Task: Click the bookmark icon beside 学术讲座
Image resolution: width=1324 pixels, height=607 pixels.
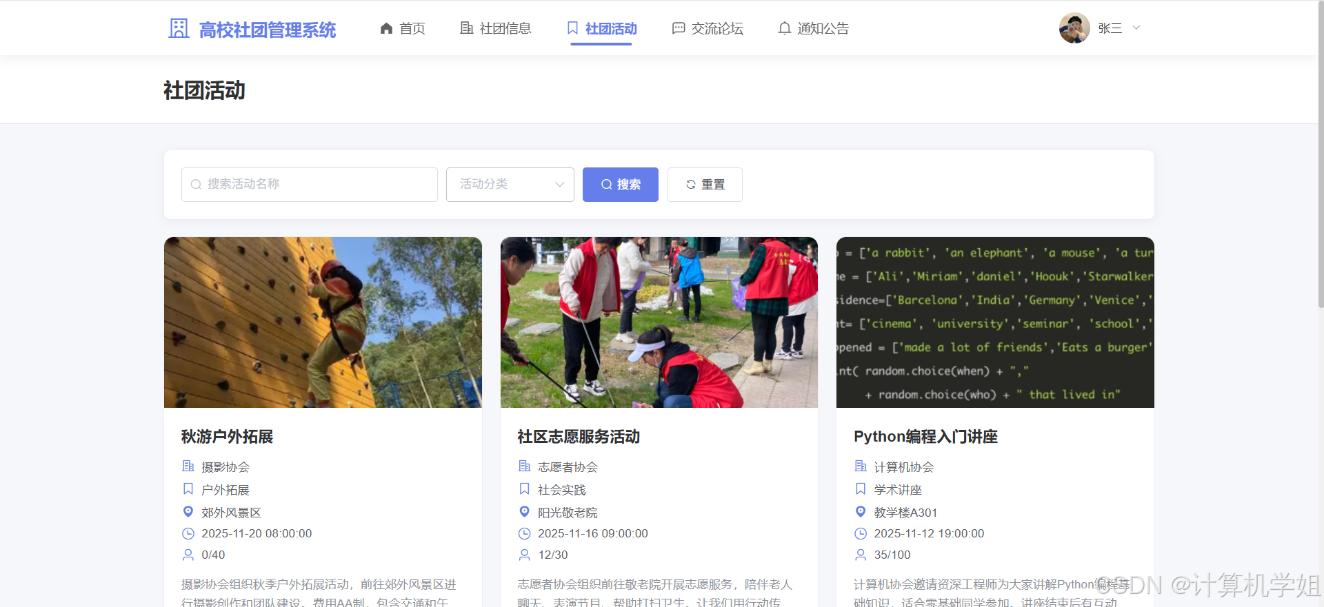Action: 861,489
